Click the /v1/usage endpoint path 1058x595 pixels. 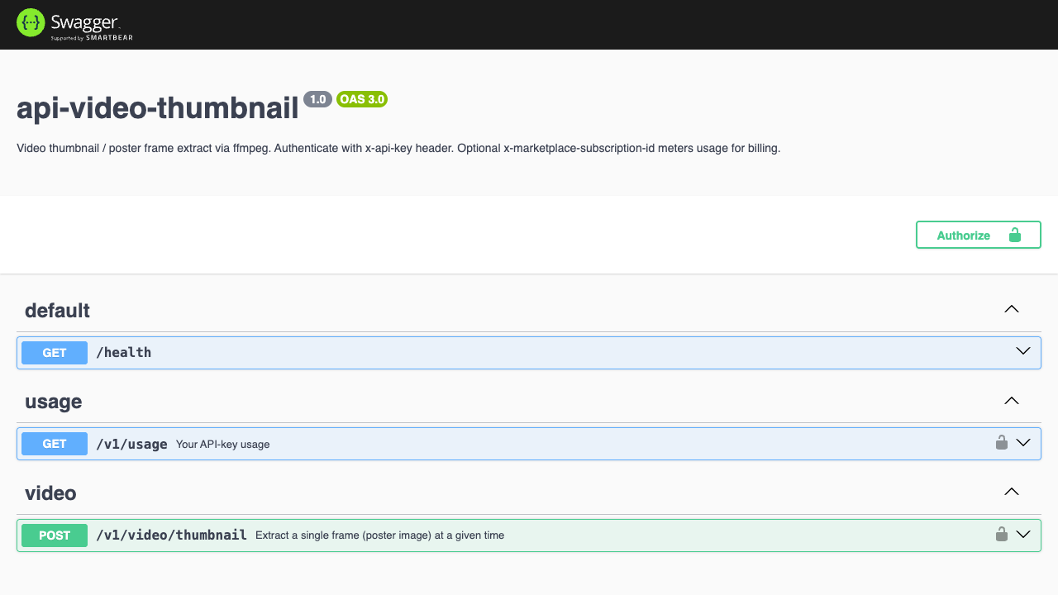coord(131,444)
